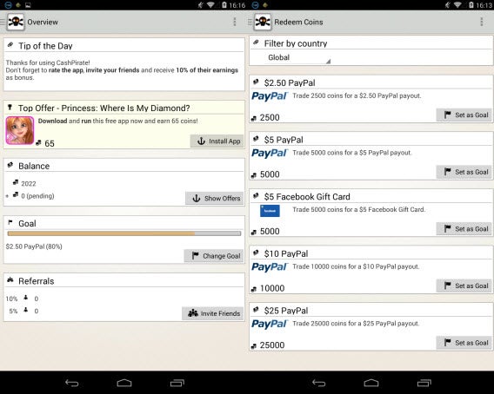Screen dimensions: 494x394
Task: Click the '0 (pending)' balance text
Action: coord(37,196)
